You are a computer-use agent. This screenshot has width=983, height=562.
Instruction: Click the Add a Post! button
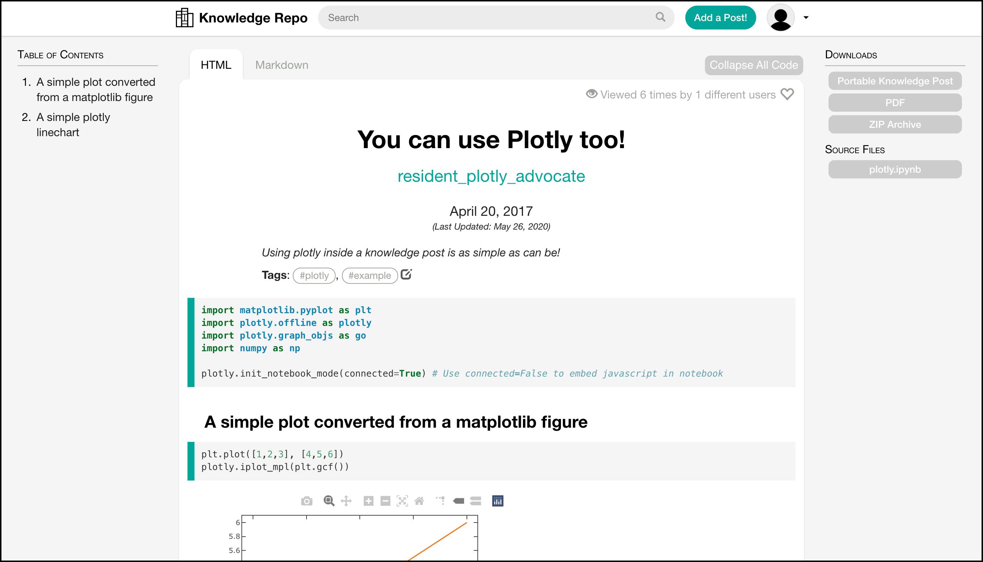point(720,17)
